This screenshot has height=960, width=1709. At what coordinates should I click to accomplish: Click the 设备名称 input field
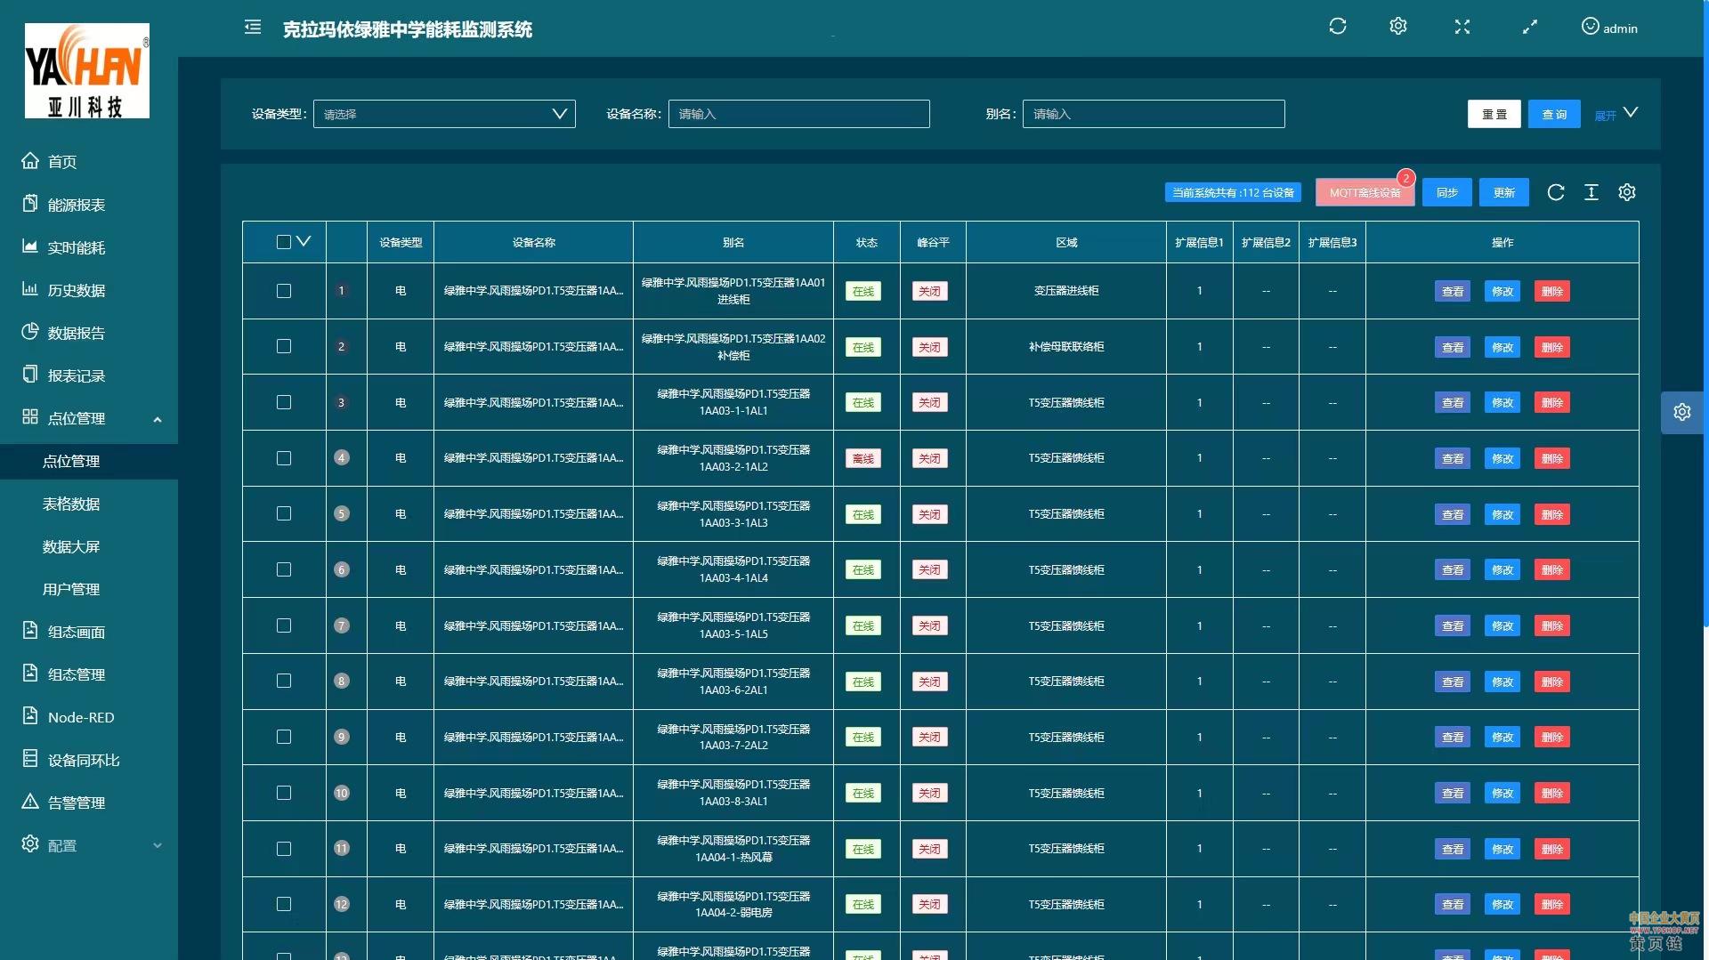coord(798,114)
